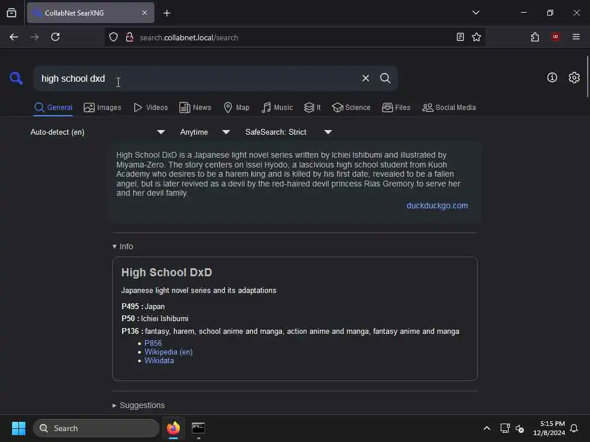Switch to the Images search tab
This screenshot has height=442, width=590.
[x=103, y=108]
